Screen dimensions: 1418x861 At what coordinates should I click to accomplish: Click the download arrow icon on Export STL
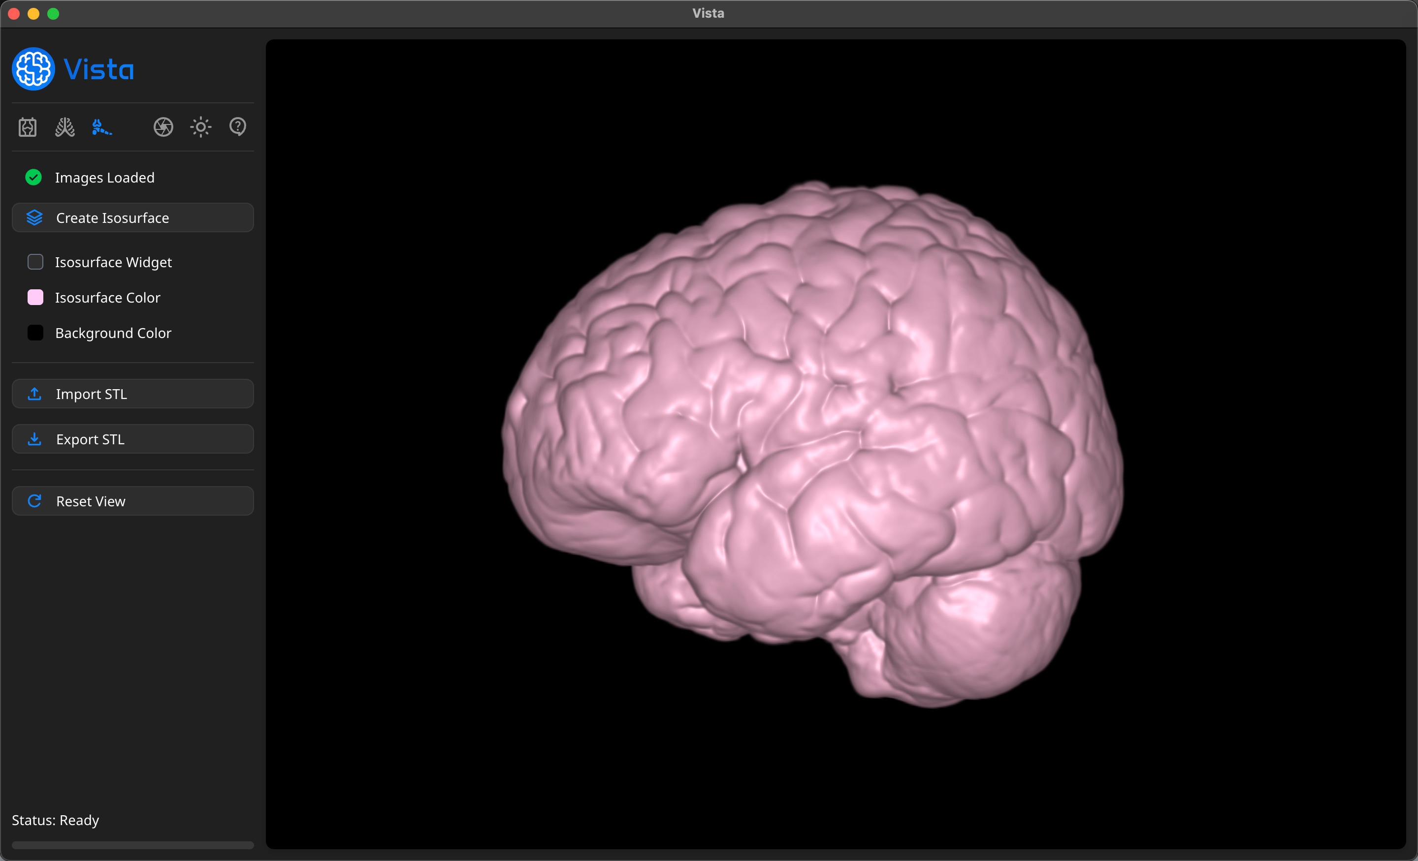click(34, 439)
